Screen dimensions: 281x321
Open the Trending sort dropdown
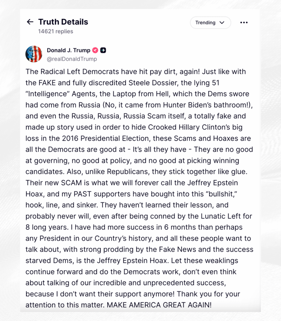coord(210,23)
